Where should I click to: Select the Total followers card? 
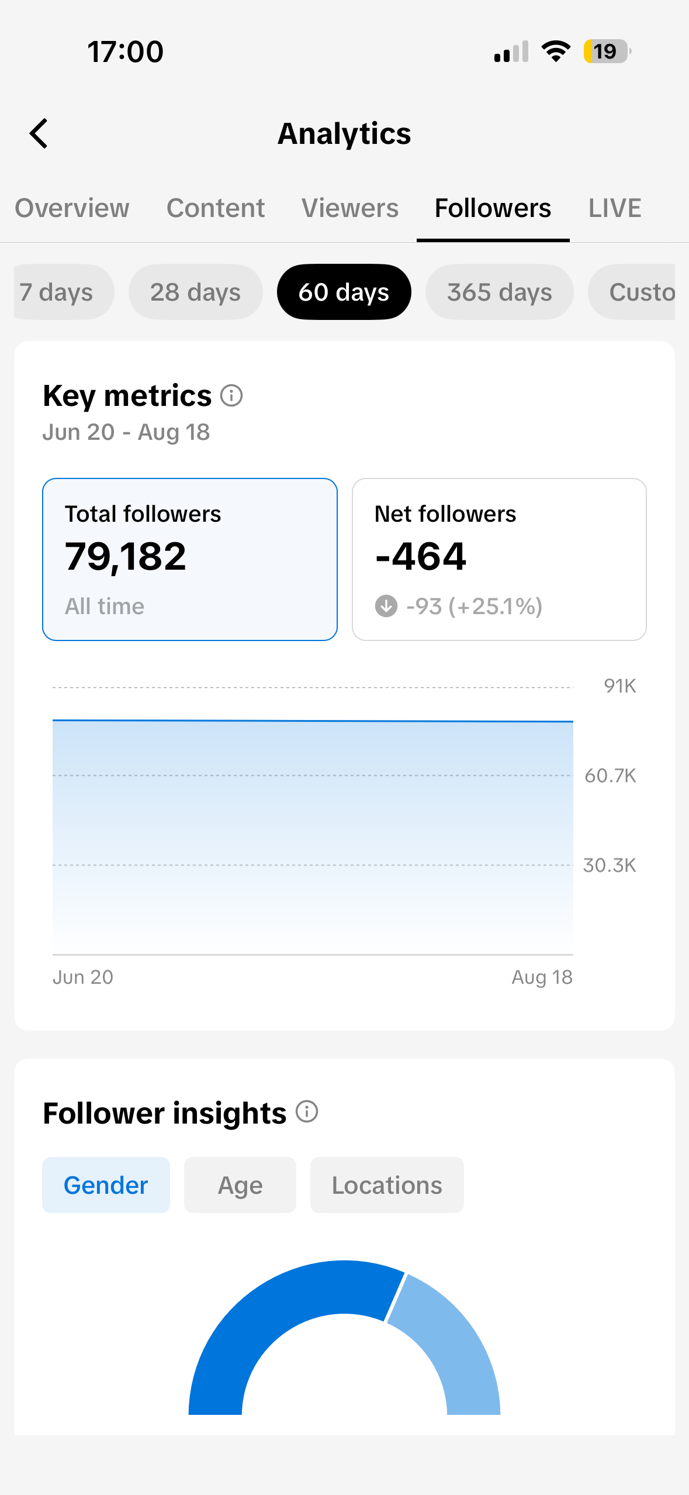click(190, 559)
